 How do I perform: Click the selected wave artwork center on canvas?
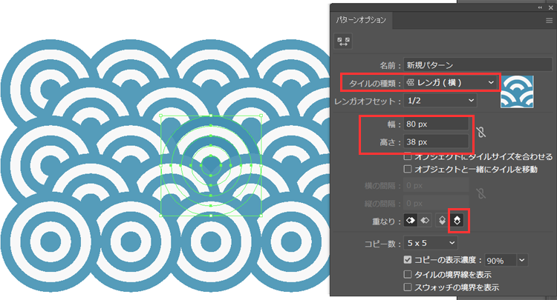211,165
